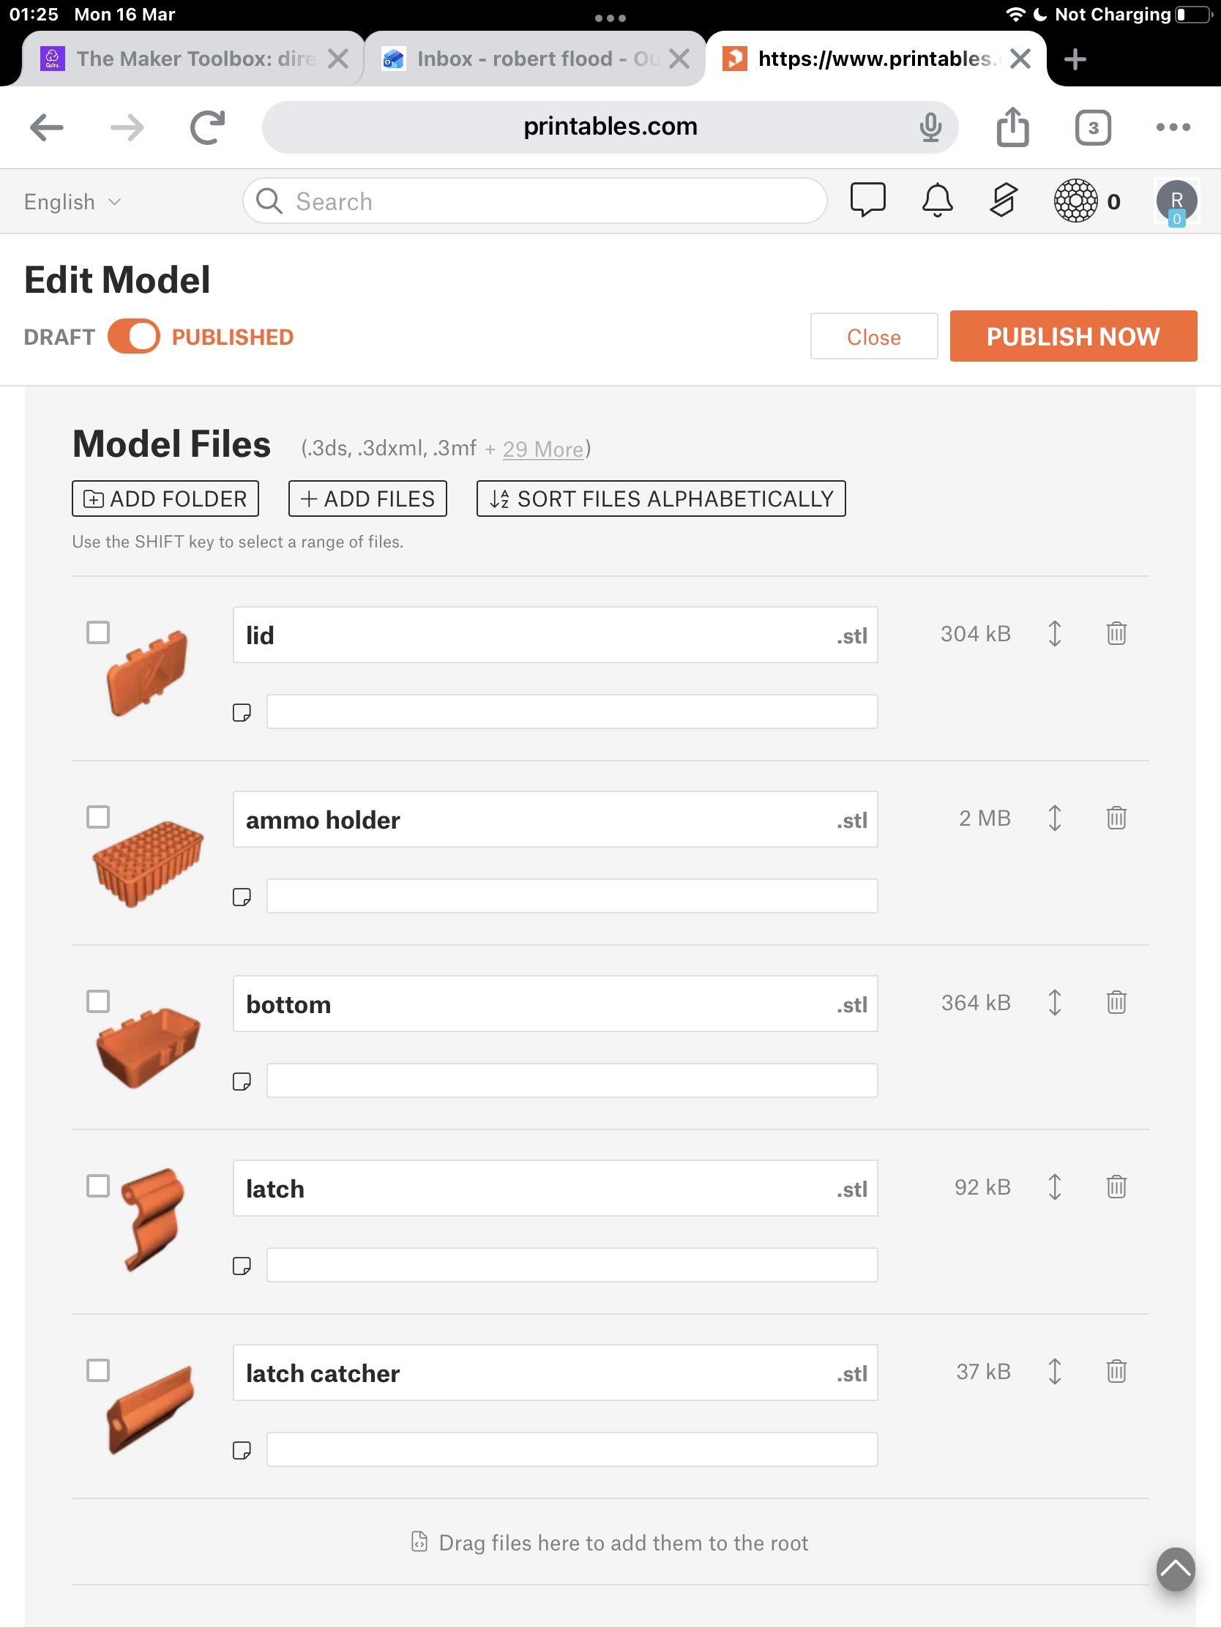Expand the 29 More file formats link
The image size is (1221, 1628).
point(543,449)
